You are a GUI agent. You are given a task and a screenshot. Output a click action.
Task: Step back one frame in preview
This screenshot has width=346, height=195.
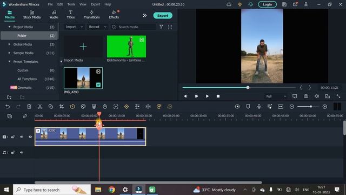click(x=185, y=96)
